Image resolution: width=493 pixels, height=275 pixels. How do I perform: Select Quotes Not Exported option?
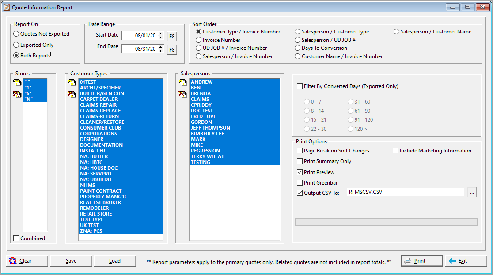coord(41,34)
